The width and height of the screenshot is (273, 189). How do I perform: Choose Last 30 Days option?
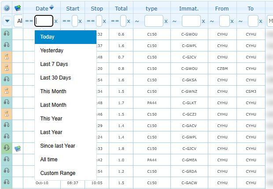[66, 78]
